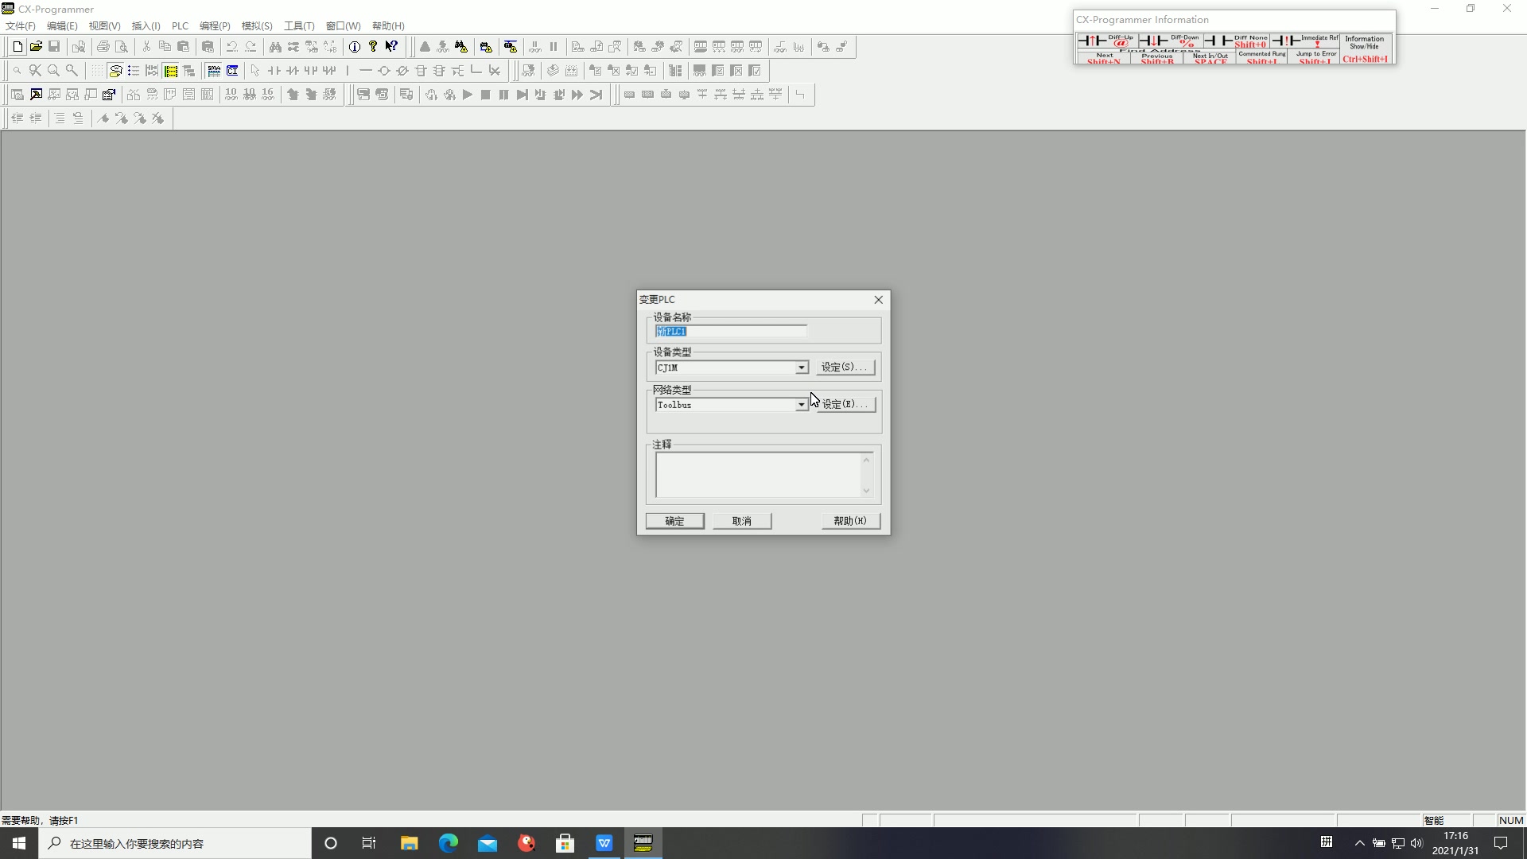Click the Cut scissors icon
Image resolution: width=1527 pixels, height=859 pixels.
(146, 47)
